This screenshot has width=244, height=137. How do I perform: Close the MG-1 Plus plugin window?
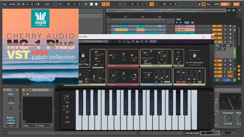[x=212, y=37]
